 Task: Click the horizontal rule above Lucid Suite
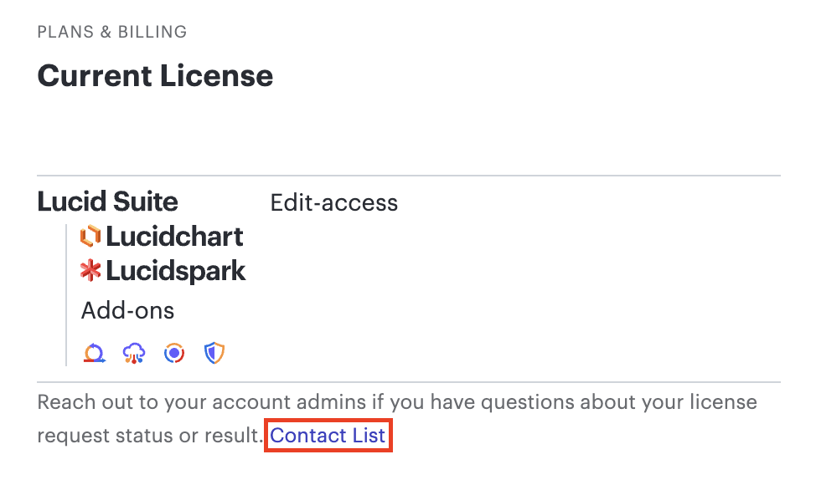coord(408,174)
